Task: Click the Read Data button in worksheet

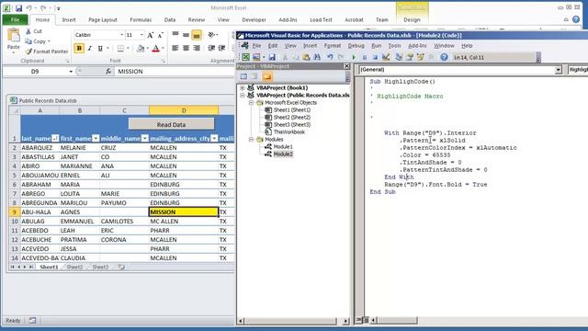Action: point(172,124)
